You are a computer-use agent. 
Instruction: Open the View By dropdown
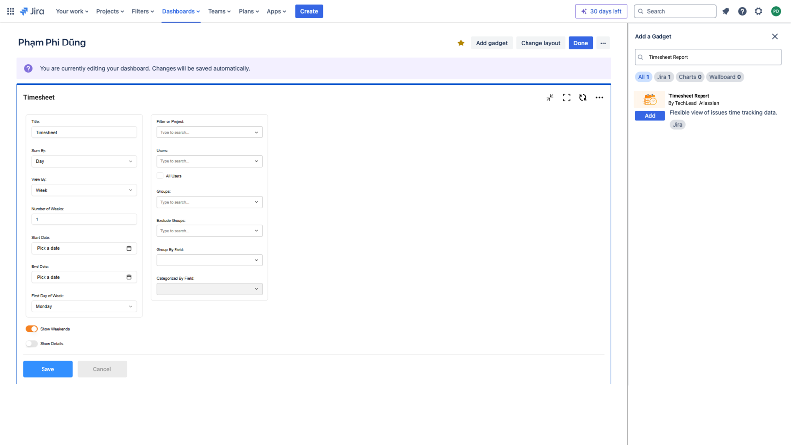tap(84, 190)
